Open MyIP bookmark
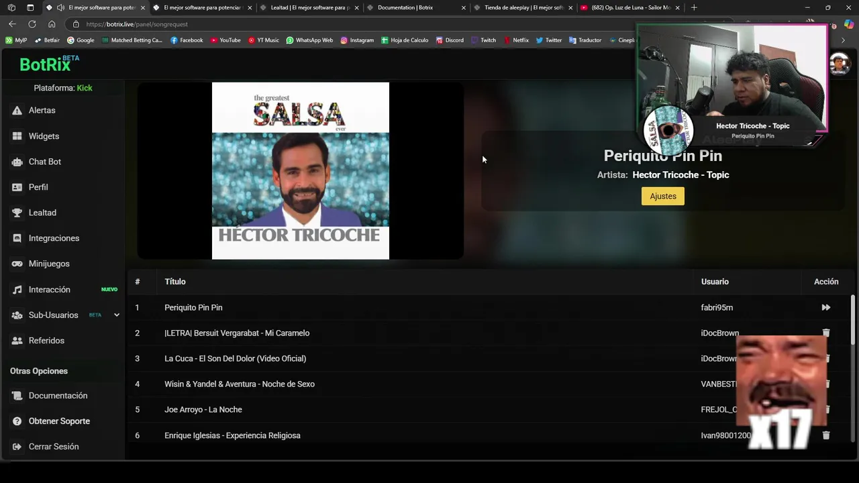859x483 pixels. (16, 40)
